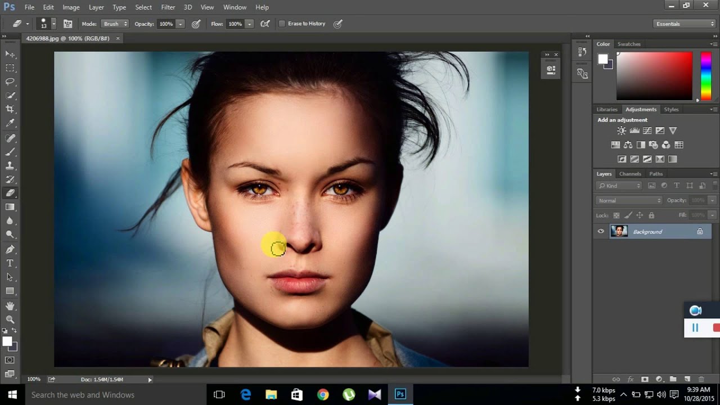Select the Eyedropper tool
The height and width of the screenshot is (405, 720).
pos(10,123)
